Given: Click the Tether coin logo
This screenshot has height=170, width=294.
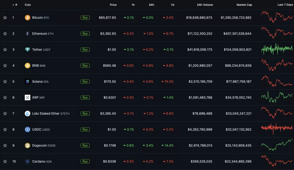Looking at the screenshot, I should click(x=27, y=50).
